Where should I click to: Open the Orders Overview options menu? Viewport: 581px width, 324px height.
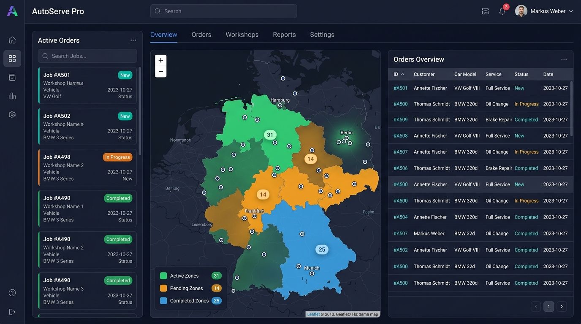click(x=564, y=59)
